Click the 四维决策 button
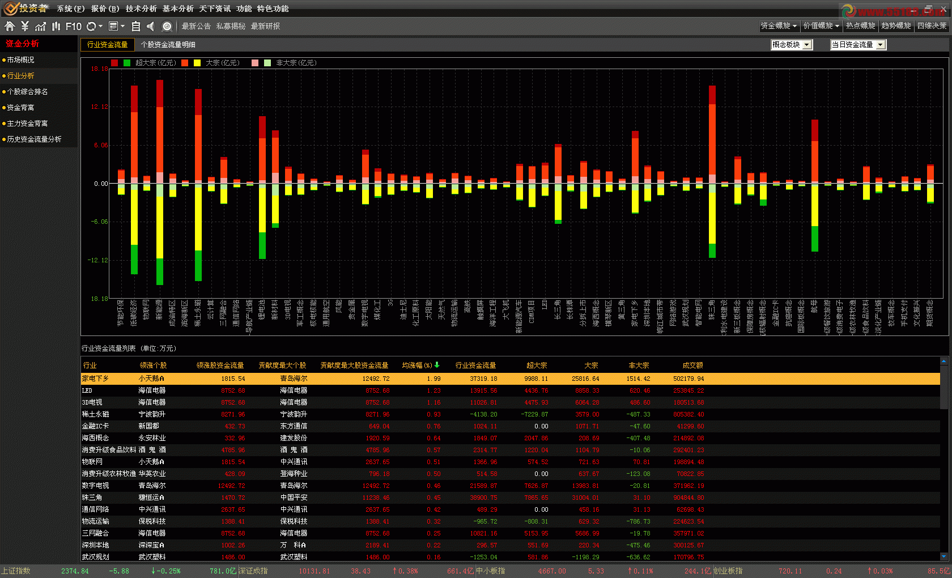 (x=932, y=26)
